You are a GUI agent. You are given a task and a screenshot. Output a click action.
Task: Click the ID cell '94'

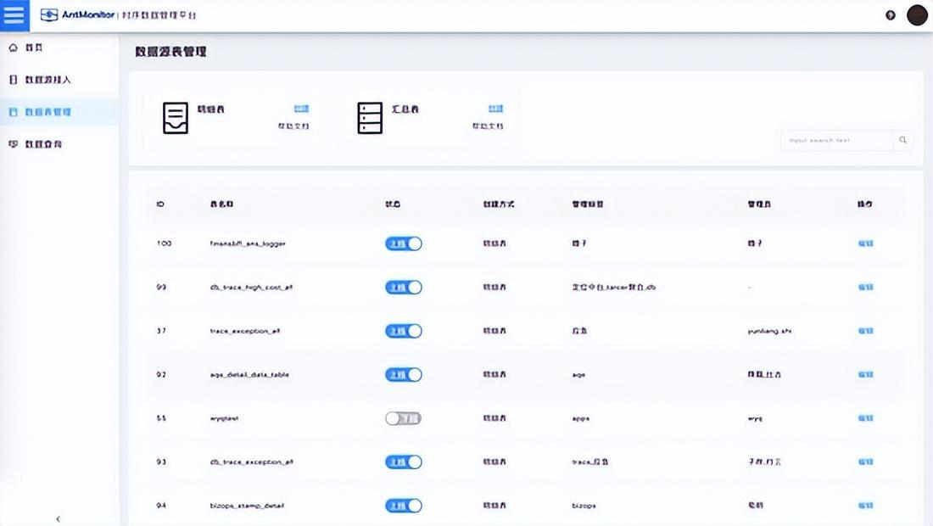tap(161, 506)
